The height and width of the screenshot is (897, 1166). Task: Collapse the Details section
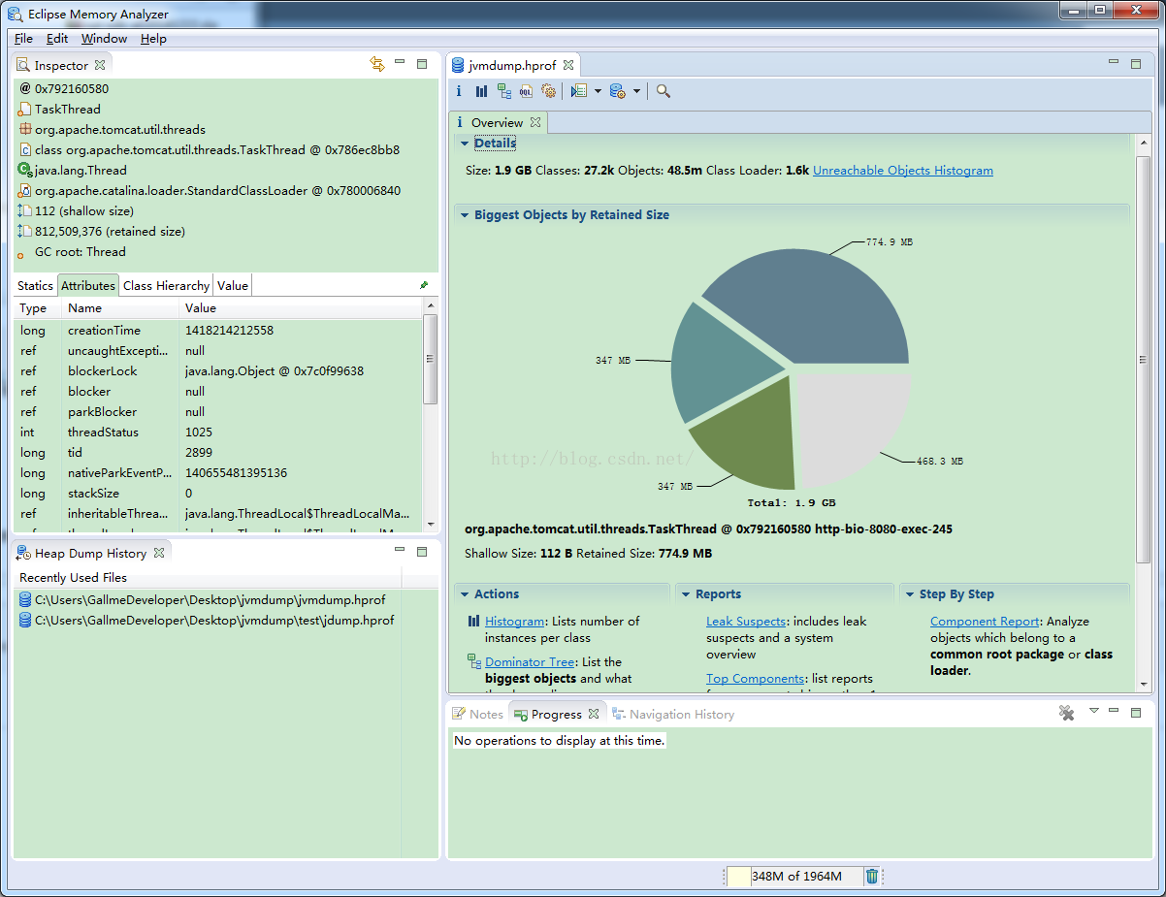(465, 144)
